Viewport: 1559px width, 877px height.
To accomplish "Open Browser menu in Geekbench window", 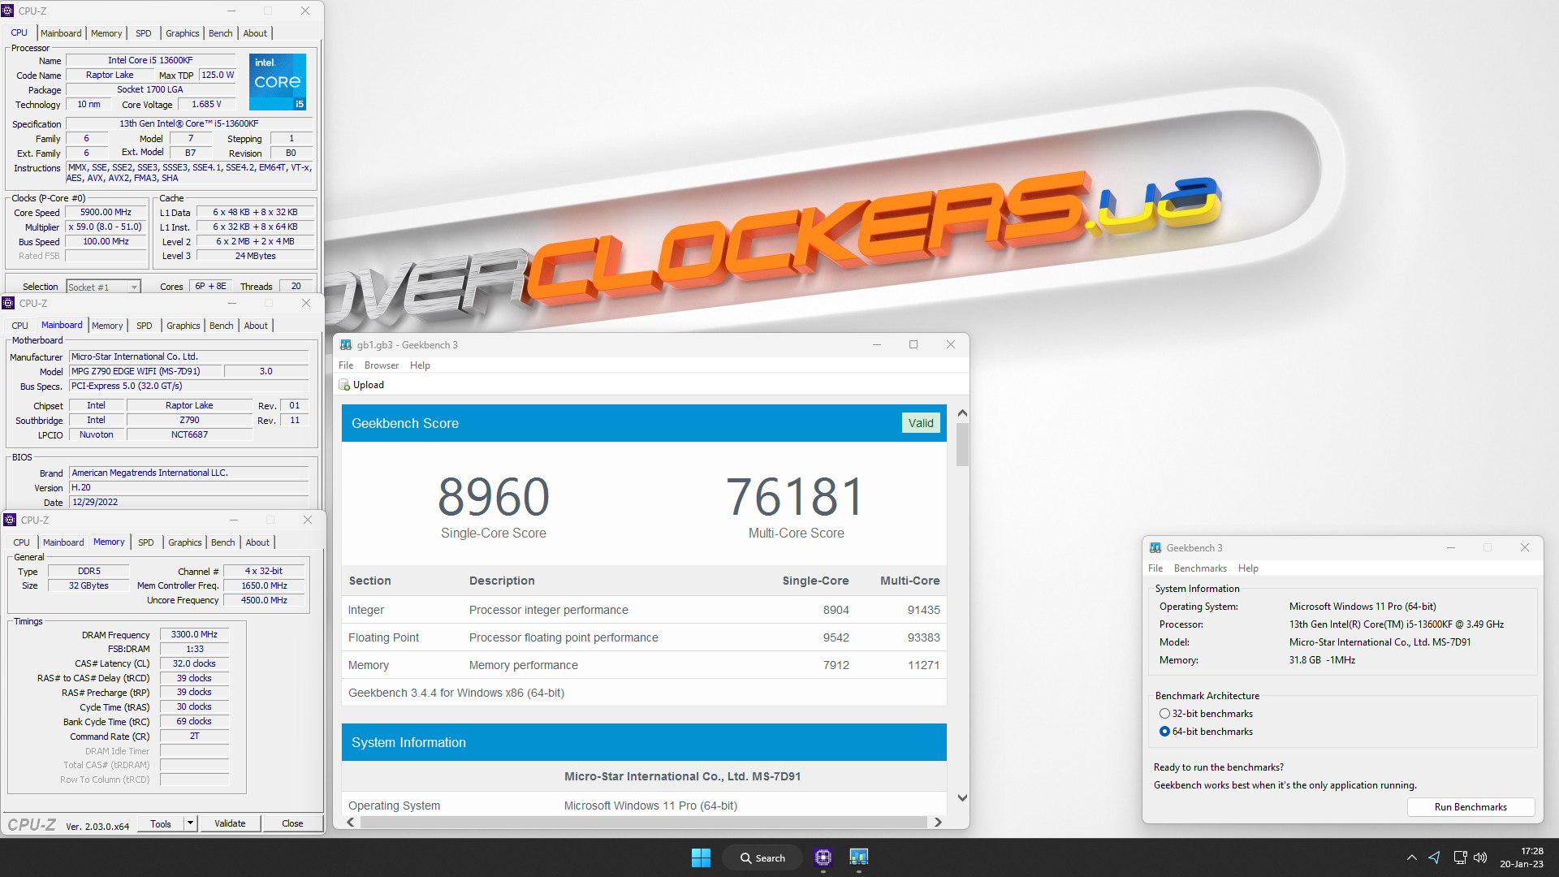I will (382, 365).
